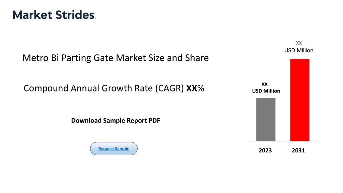The image size is (343, 193).
Task: Click the bold USD Million text near 2023 bar
Action: 266,91
